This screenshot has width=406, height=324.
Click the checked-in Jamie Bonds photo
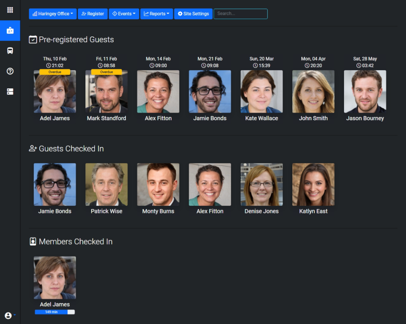pyautogui.click(x=55, y=185)
